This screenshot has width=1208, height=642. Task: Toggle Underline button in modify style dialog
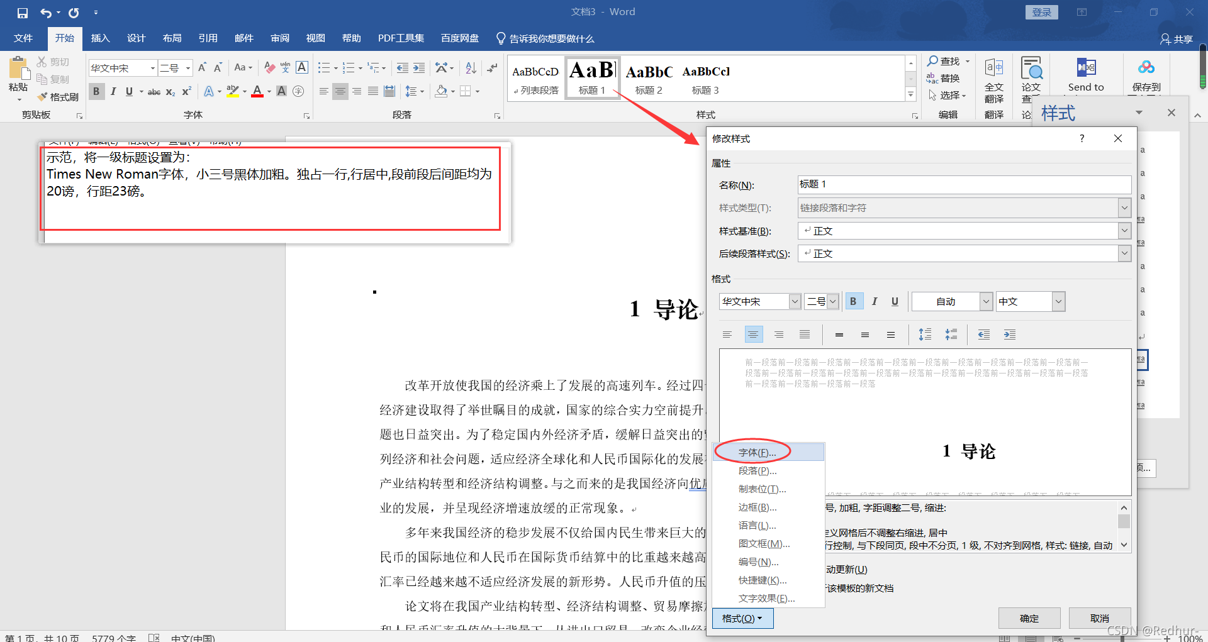(x=895, y=302)
